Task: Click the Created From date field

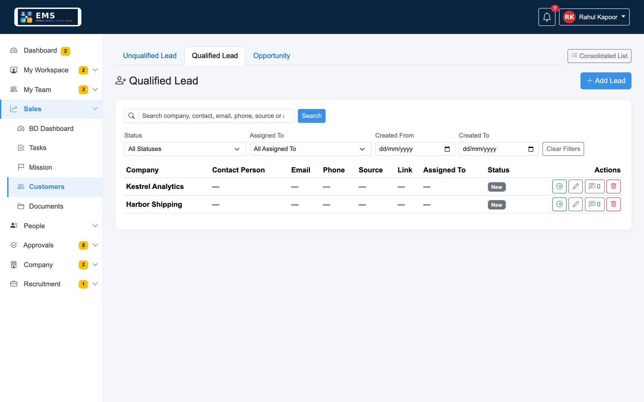Action: click(415, 149)
